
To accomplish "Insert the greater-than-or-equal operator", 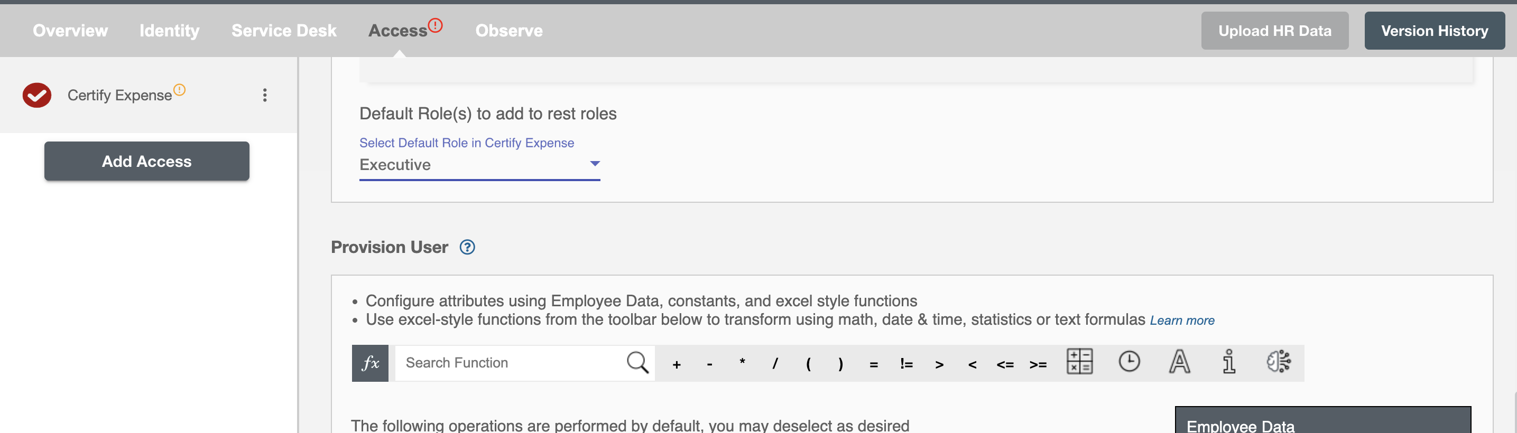I will click(x=1038, y=365).
